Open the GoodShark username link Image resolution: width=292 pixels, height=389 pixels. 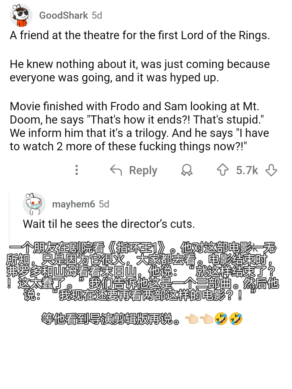[x=64, y=15]
